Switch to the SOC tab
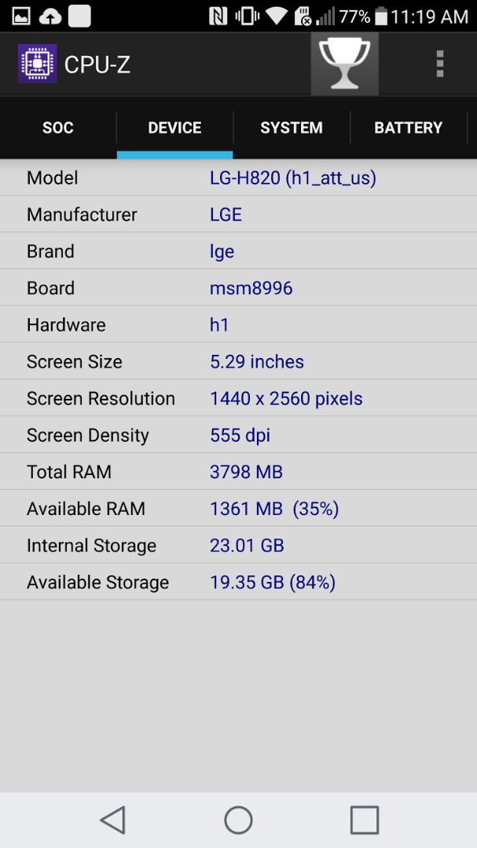 (x=58, y=128)
